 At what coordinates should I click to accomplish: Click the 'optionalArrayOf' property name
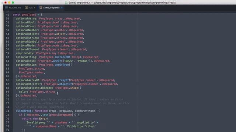pyautogui.click(x=28, y=80)
